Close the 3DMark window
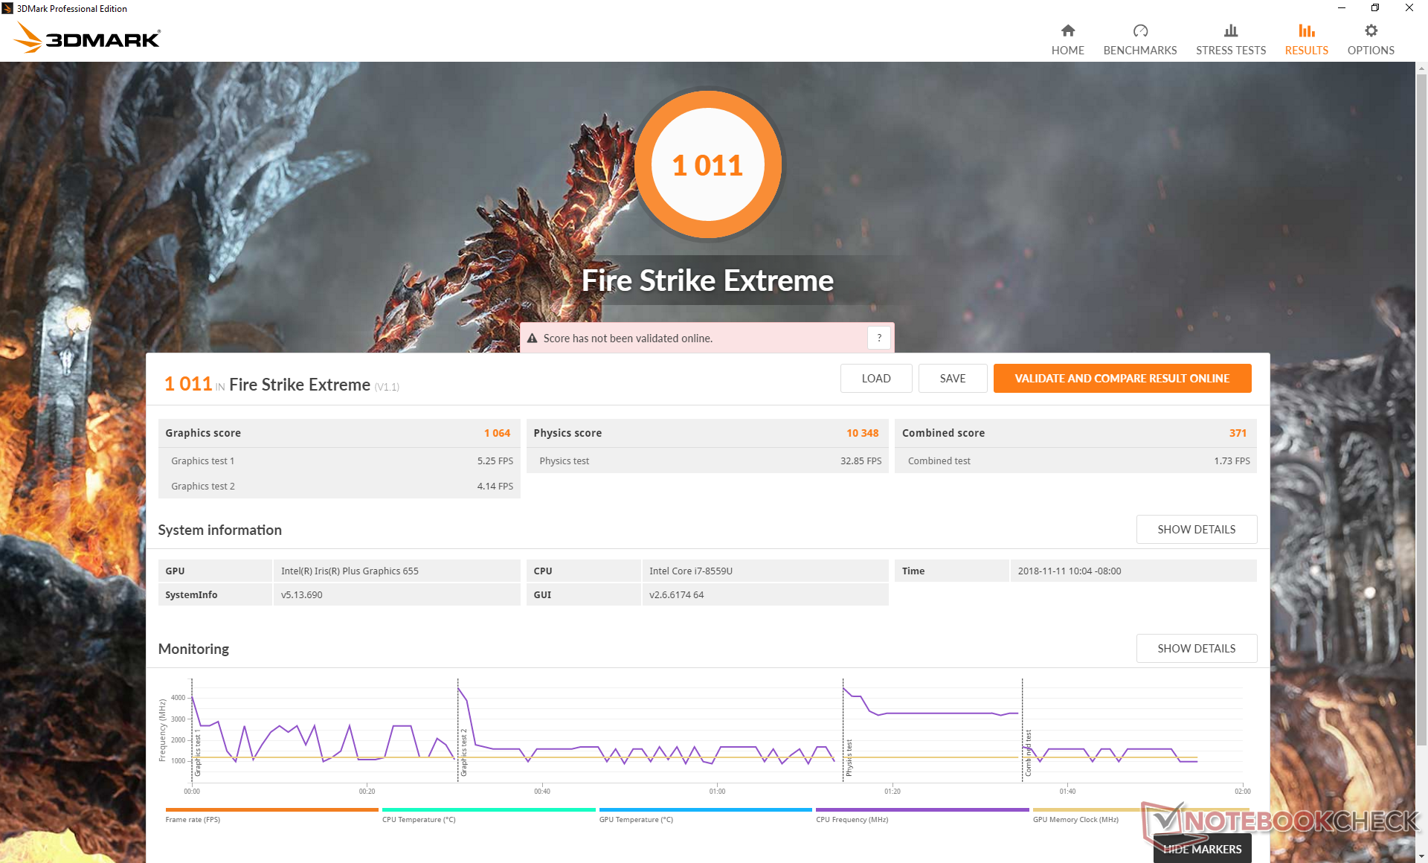Image resolution: width=1428 pixels, height=863 pixels. pyautogui.click(x=1409, y=8)
